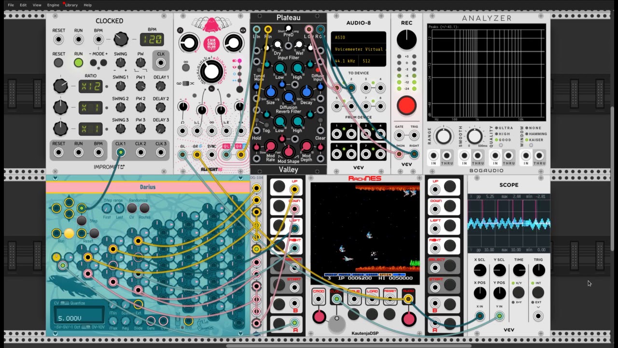Click the large center knob on Chronoblob
Screen dimensions: 618x348
(x=211, y=72)
